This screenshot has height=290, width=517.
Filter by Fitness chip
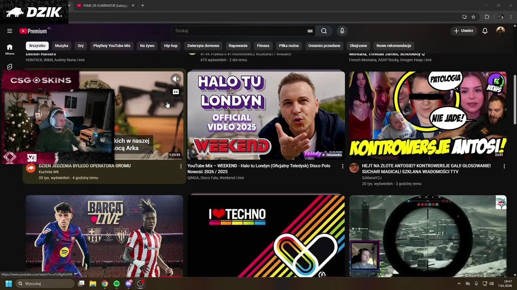(x=263, y=46)
